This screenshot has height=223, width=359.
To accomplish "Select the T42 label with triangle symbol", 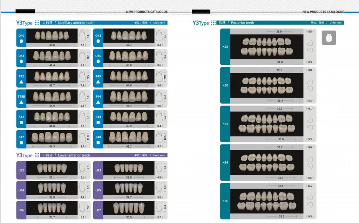I will 21,78.
